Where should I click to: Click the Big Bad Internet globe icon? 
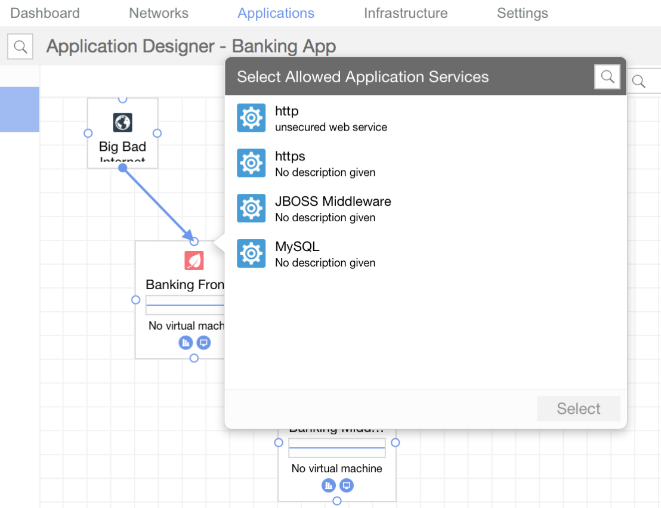click(122, 123)
